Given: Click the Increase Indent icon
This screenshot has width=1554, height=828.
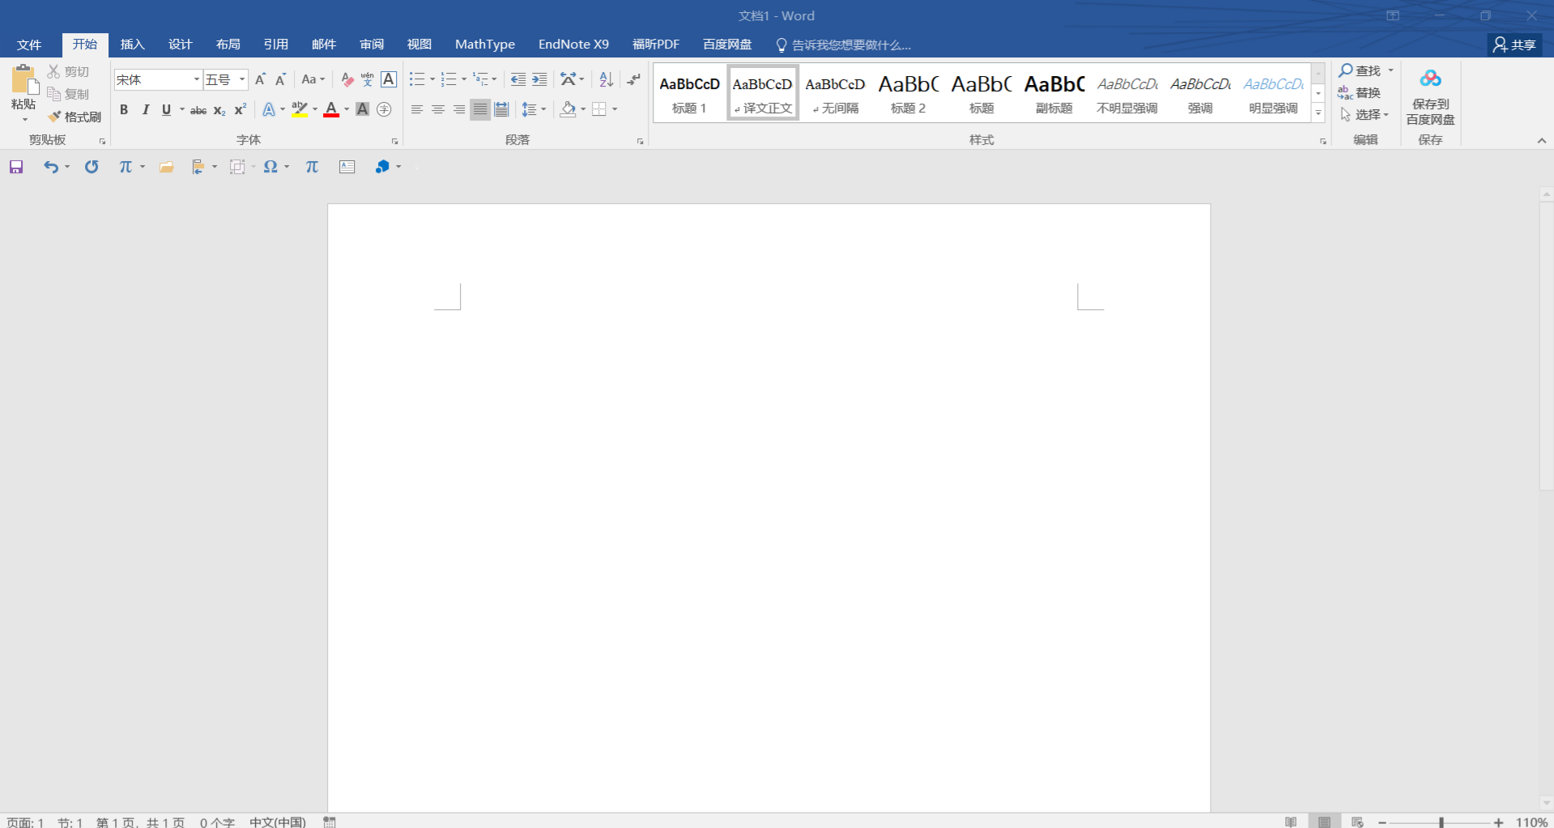Looking at the screenshot, I should pyautogui.click(x=539, y=79).
